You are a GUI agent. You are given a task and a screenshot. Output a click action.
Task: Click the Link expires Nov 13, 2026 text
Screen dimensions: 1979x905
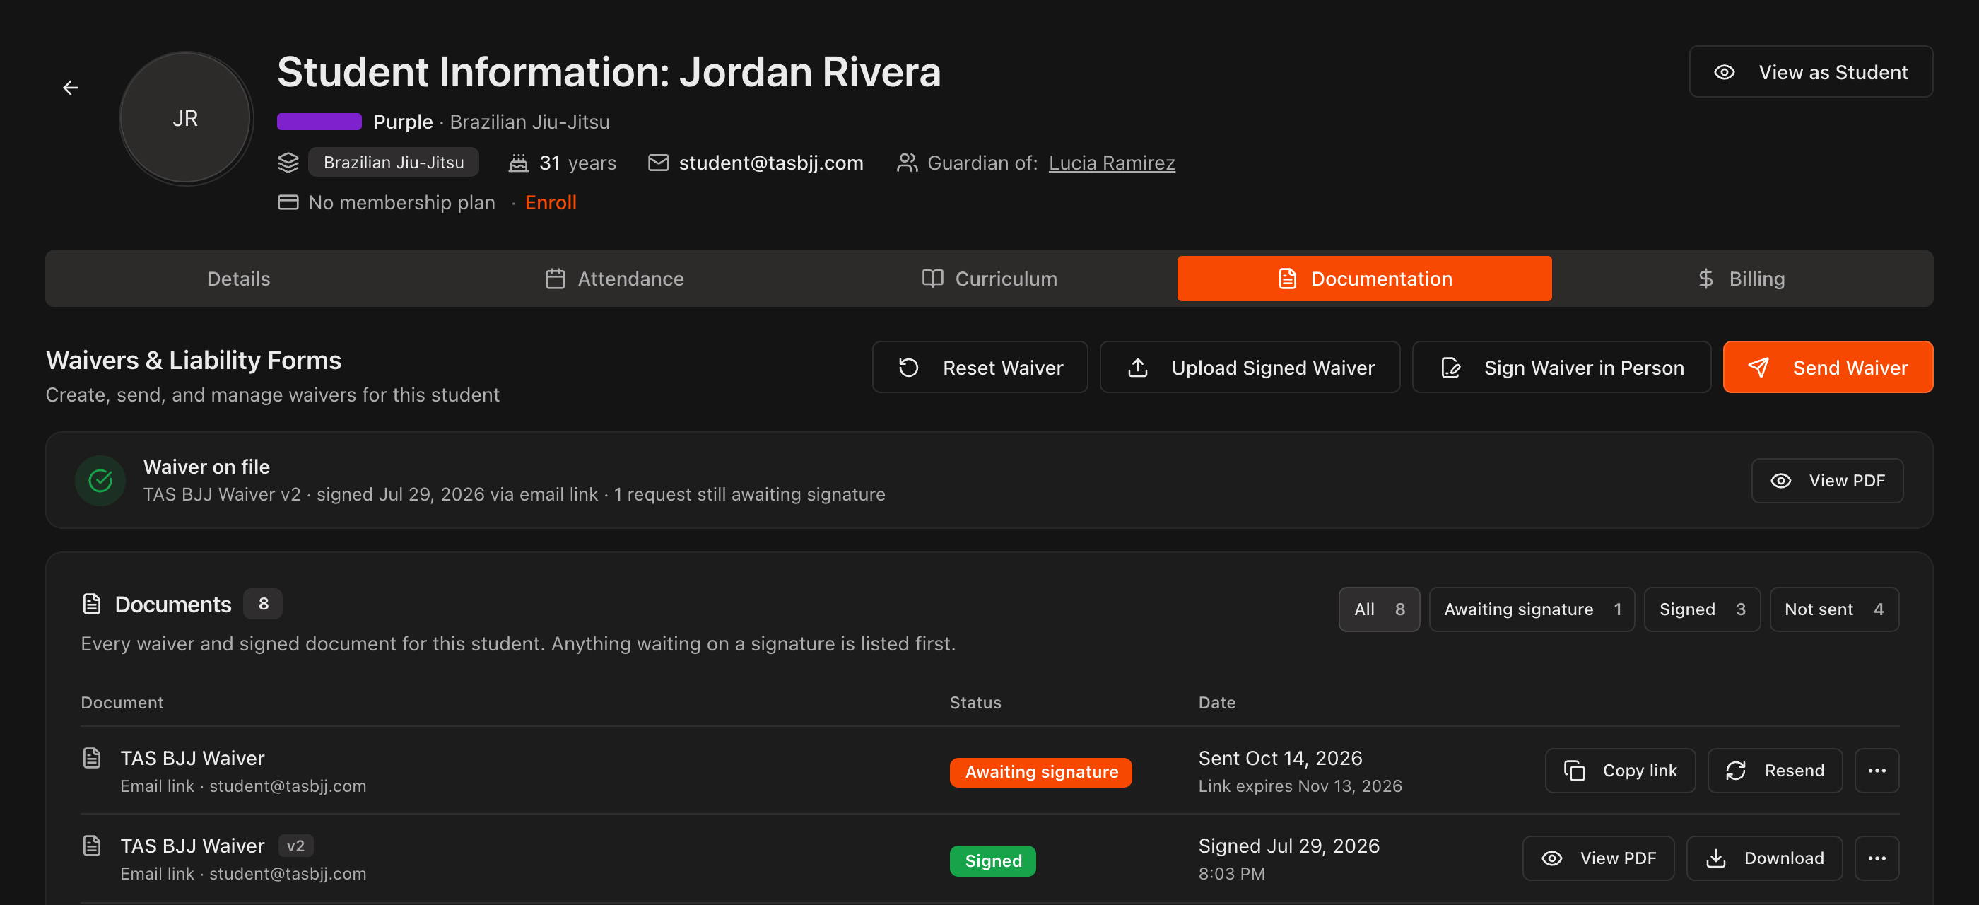[x=1300, y=786]
